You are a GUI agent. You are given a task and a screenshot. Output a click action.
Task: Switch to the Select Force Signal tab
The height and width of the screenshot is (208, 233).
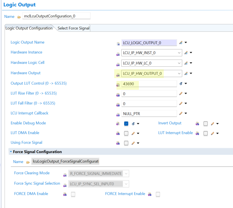[x=73, y=28]
